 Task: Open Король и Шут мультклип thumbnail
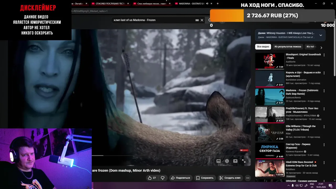click(270, 79)
